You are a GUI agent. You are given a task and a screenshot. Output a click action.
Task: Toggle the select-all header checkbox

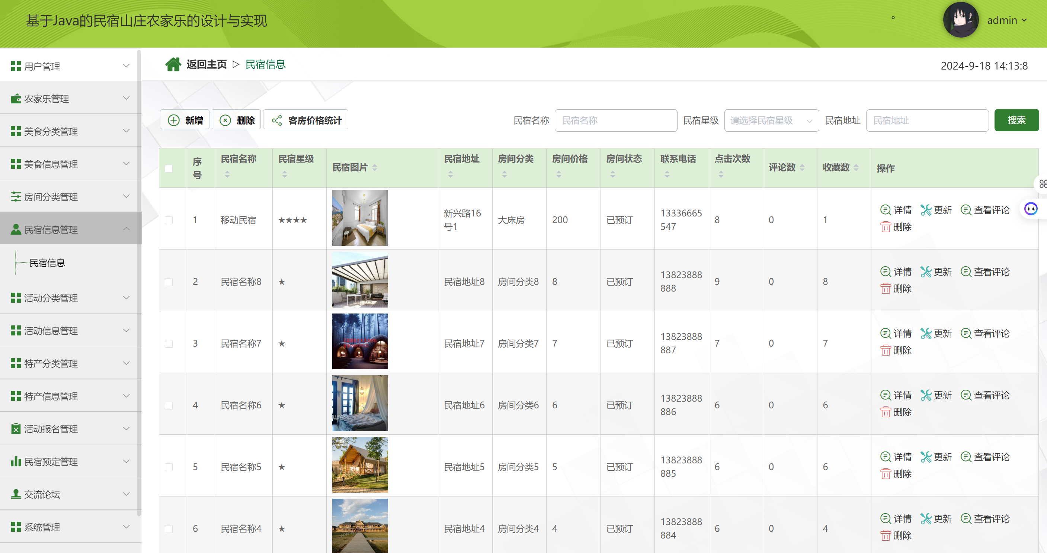(x=169, y=168)
